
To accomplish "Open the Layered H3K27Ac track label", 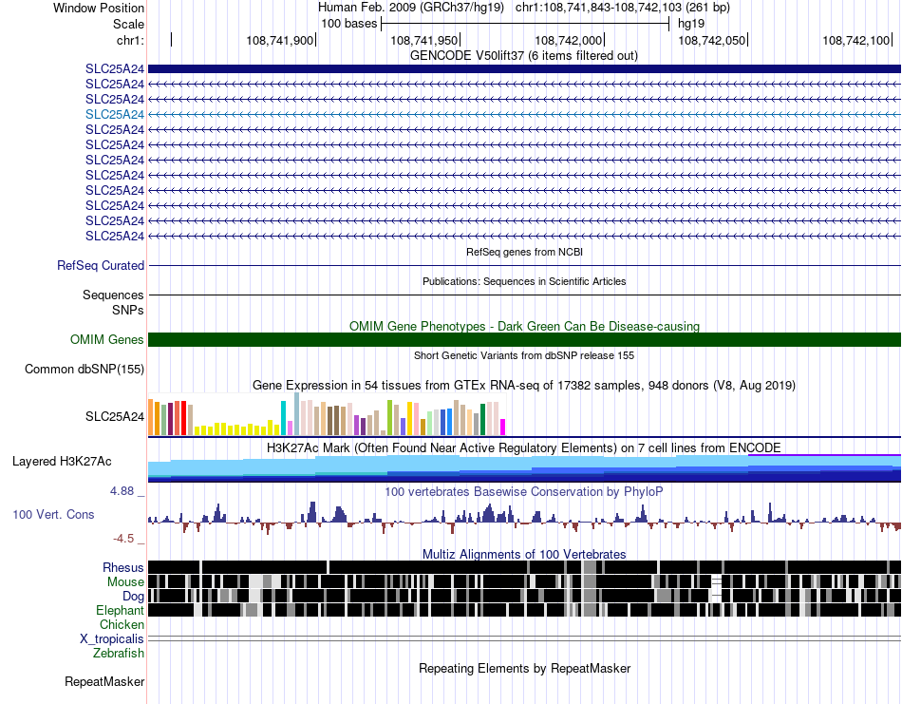I will (62, 461).
